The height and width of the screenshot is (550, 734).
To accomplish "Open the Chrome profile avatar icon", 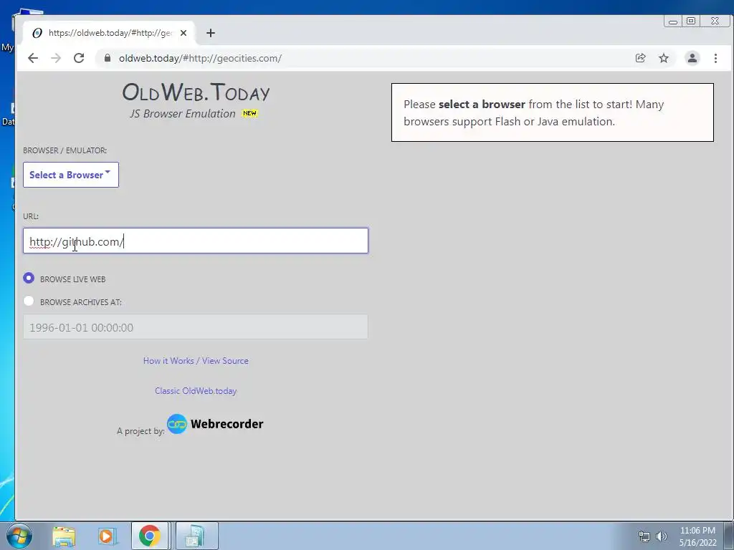I will tap(692, 58).
